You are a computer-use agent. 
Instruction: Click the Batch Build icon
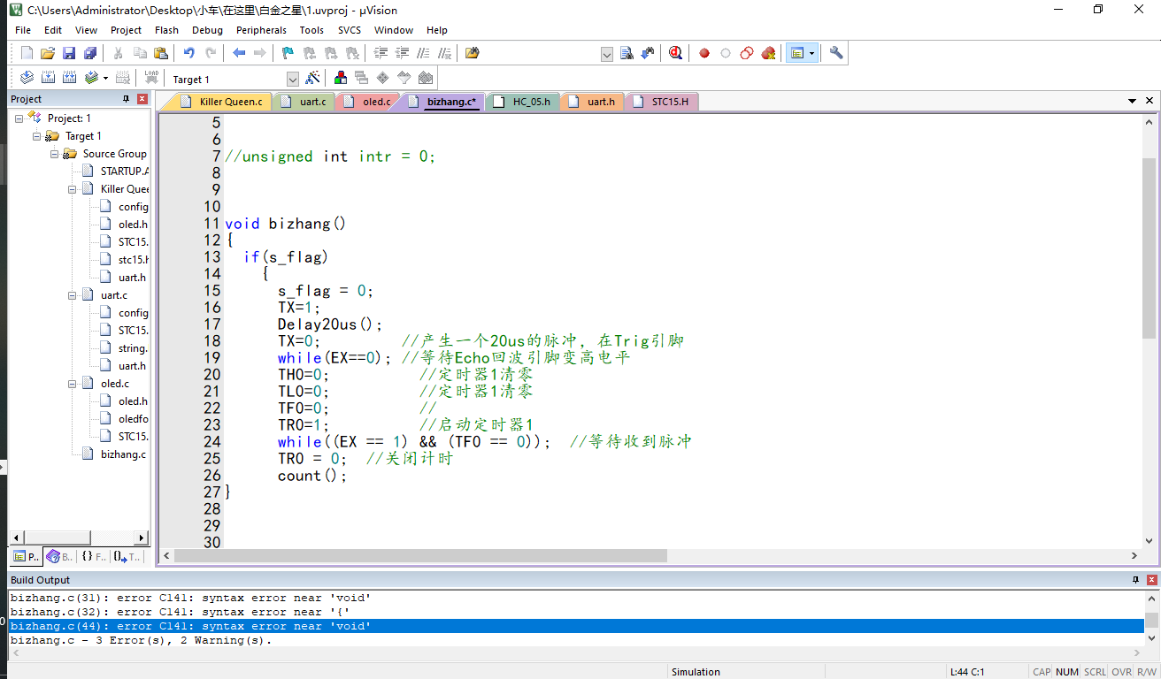point(91,78)
